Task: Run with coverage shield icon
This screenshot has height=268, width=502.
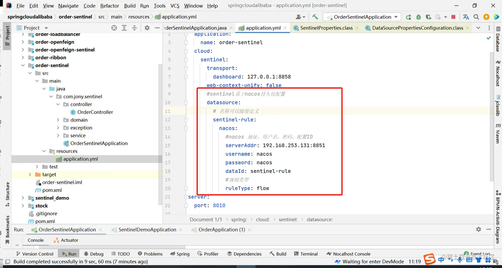Action: click(x=428, y=17)
